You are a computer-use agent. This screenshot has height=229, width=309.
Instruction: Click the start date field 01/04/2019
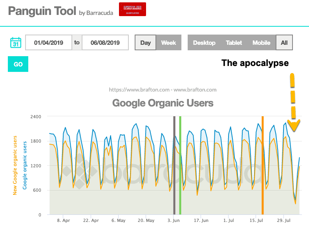tap(49, 42)
